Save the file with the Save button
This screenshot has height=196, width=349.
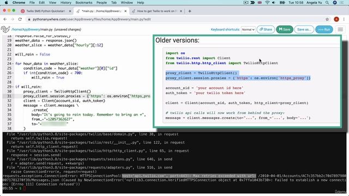click(x=285, y=29)
